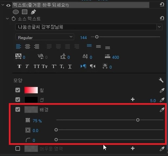Reset the 텍스트 layer parameters
The height and width of the screenshot is (156, 168).
coord(162,5)
